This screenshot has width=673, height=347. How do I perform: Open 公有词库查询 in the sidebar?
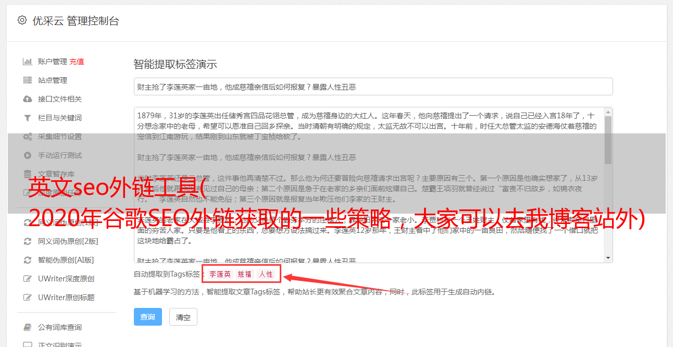(60, 327)
